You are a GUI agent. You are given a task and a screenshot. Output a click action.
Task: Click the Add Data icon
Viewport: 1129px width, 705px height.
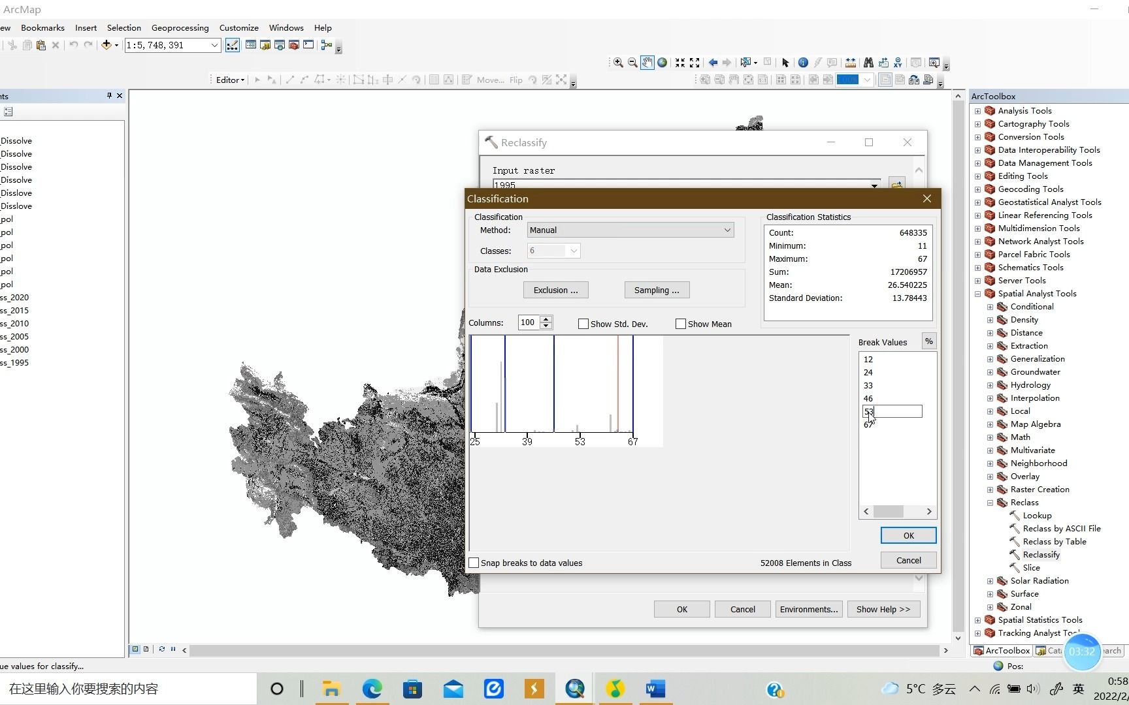[x=106, y=45]
